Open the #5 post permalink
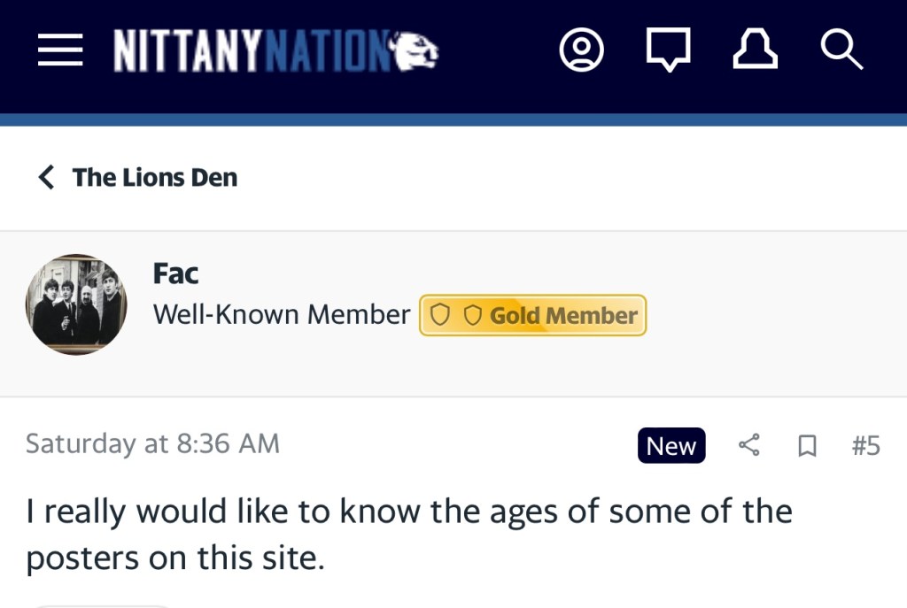 click(x=865, y=446)
